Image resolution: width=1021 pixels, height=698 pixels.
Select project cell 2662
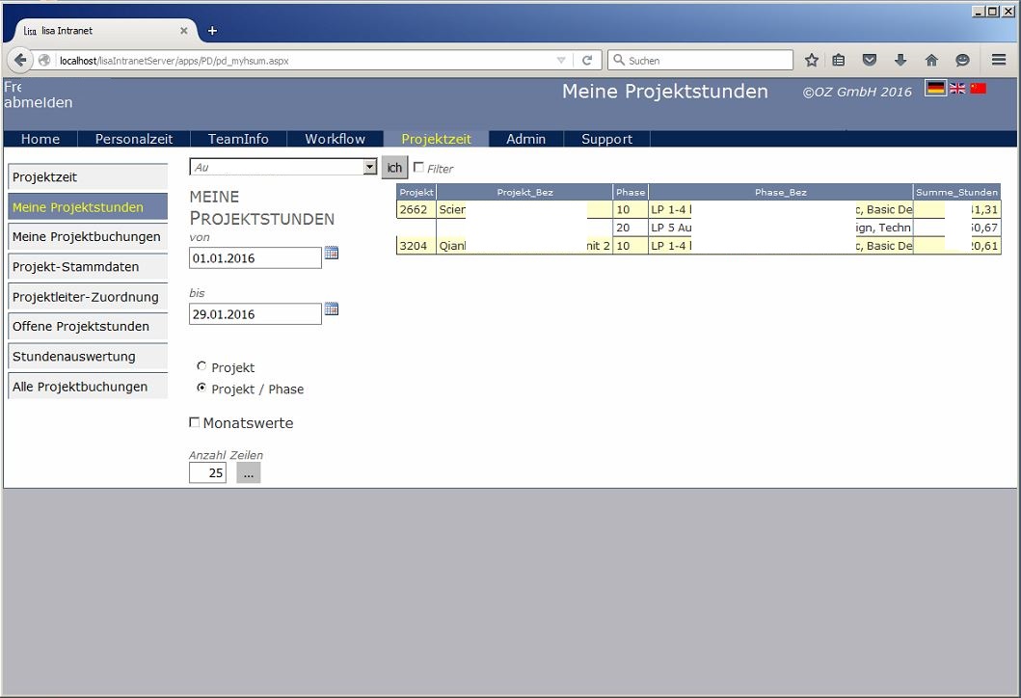click(x=416, y=209)
